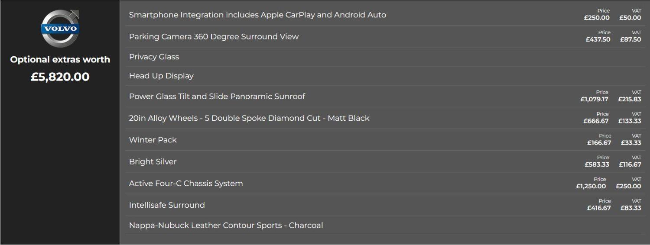Open the Smartphone Integration Apple CarPlay row
The height and width of the screenshot is (245, 650).
tap(385, 15)
